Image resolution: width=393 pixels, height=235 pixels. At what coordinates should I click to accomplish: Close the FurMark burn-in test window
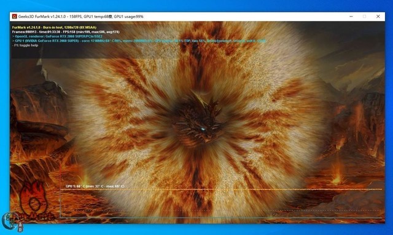[x=378, y=17]
